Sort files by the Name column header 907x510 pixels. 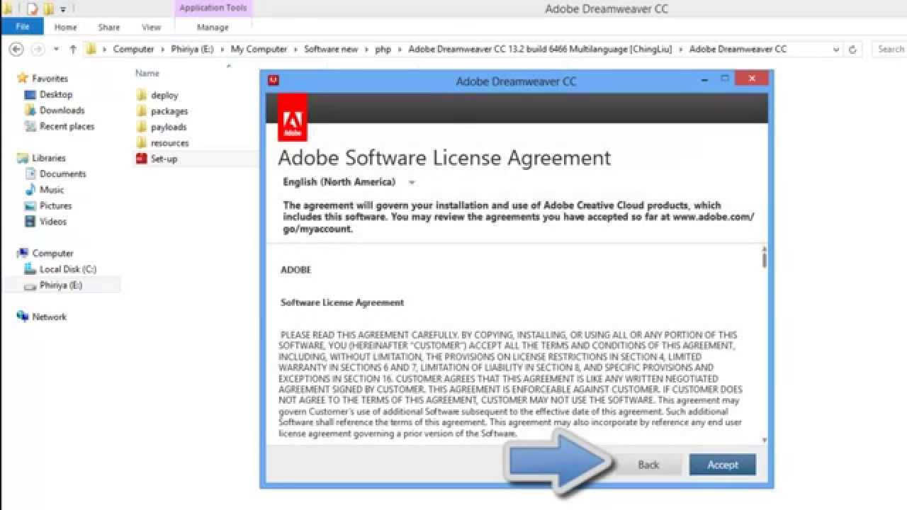click(147, 73)
